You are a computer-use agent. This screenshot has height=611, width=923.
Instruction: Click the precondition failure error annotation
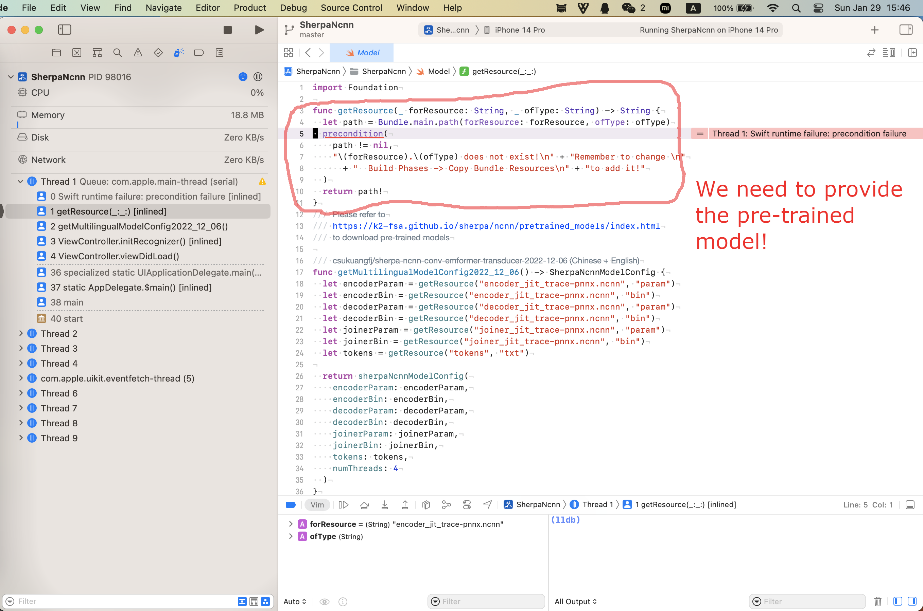tap(807, 134)
